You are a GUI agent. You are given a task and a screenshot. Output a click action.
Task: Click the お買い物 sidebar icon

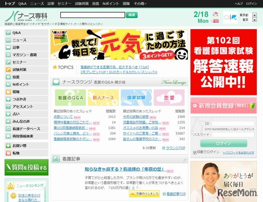point(8,145)
